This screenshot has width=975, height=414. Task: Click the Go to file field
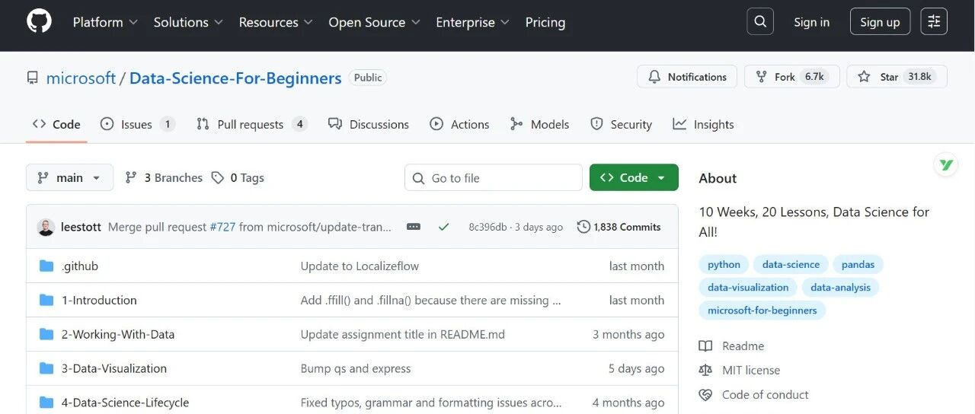[x=494, y=178]
